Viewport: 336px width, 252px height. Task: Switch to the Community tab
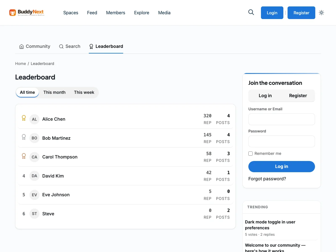pyautogui.click(x=35, y=46)
